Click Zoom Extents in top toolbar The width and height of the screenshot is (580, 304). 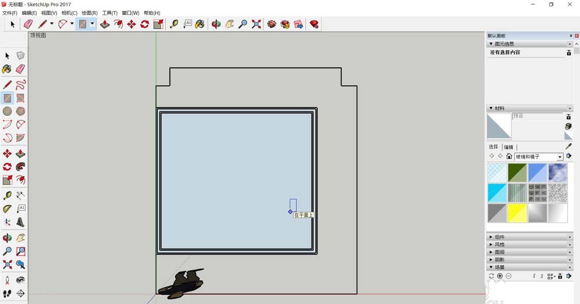pyautogui.click(x=256, y=24)
